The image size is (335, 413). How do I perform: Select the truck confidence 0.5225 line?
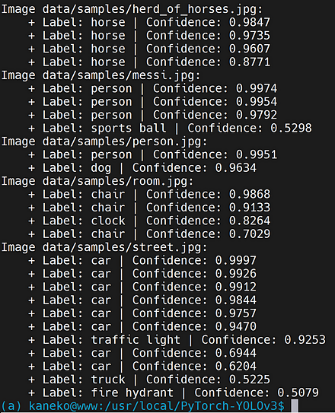(149, 380)
